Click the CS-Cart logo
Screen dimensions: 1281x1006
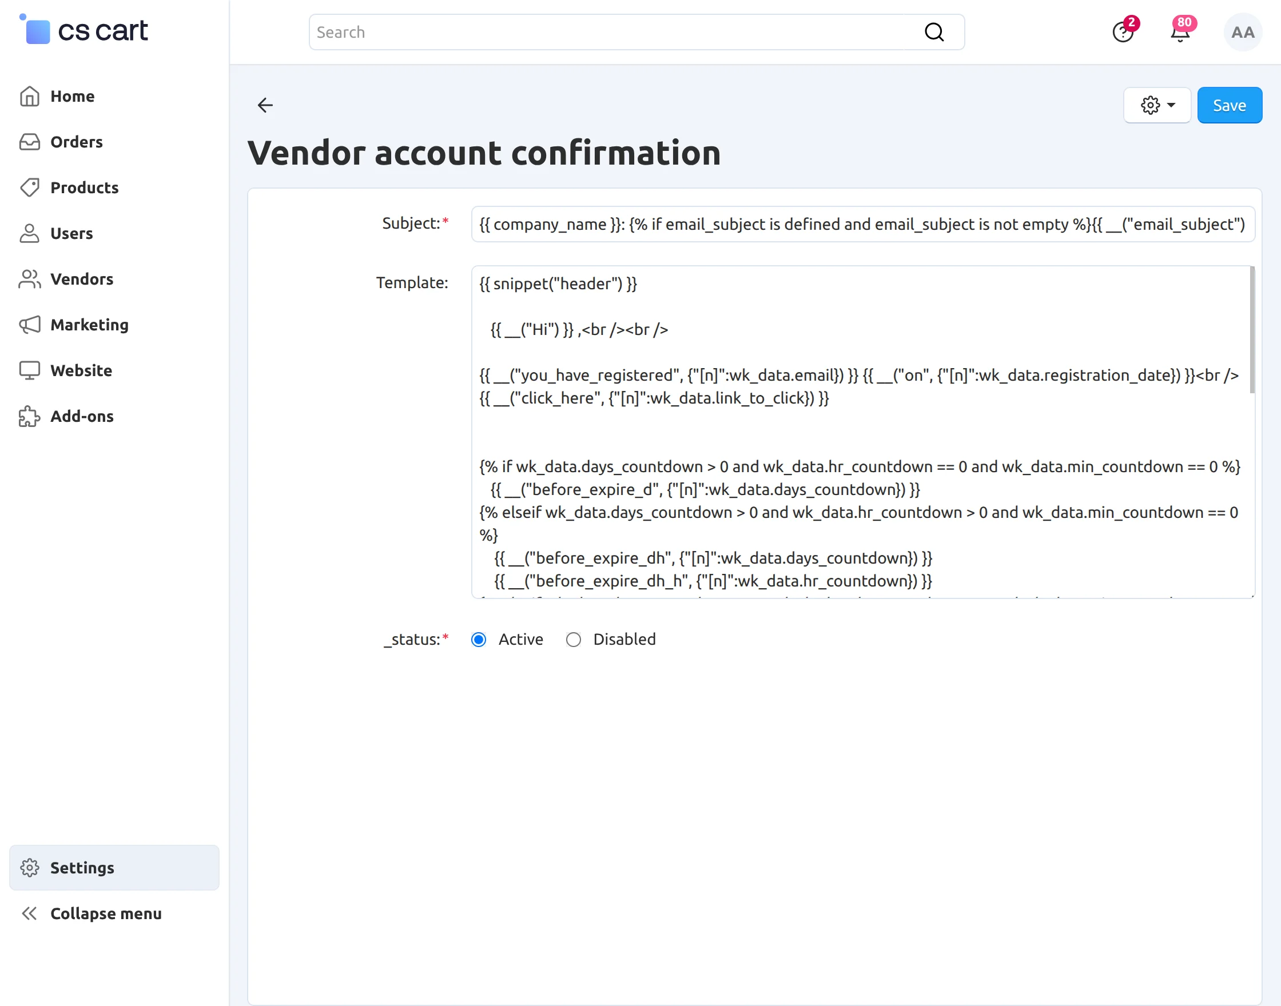point(83,30)
